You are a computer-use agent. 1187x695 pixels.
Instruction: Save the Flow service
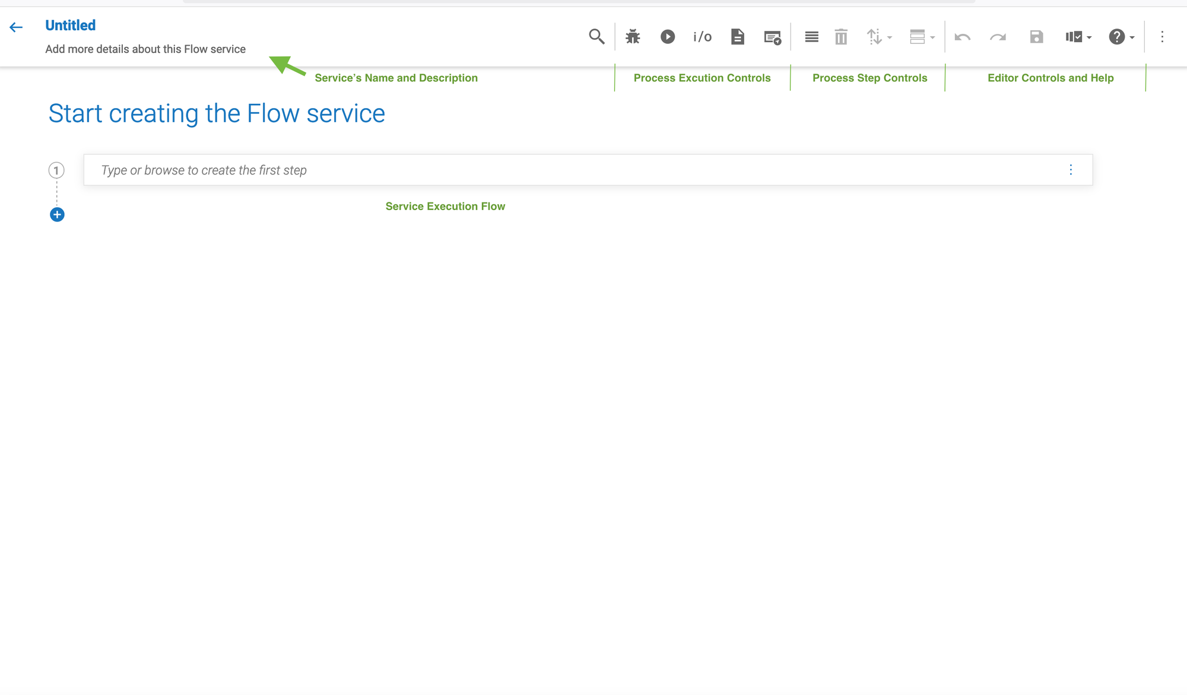pos(1036,37)
